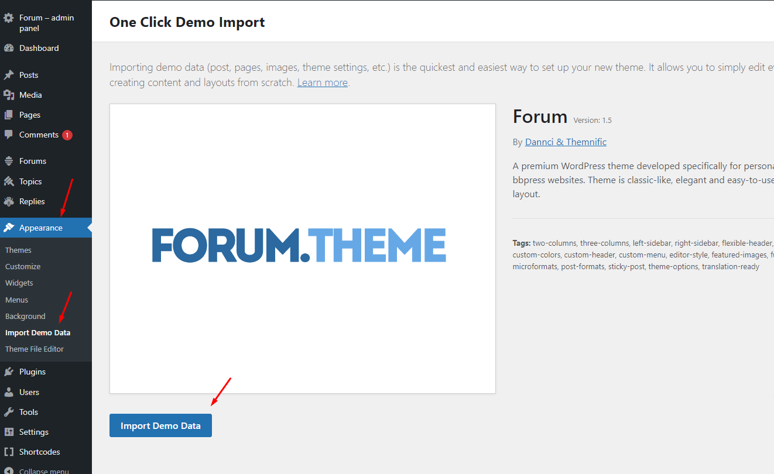
Task: Click the Comments speech bubble icon
Action: [9, 135]
